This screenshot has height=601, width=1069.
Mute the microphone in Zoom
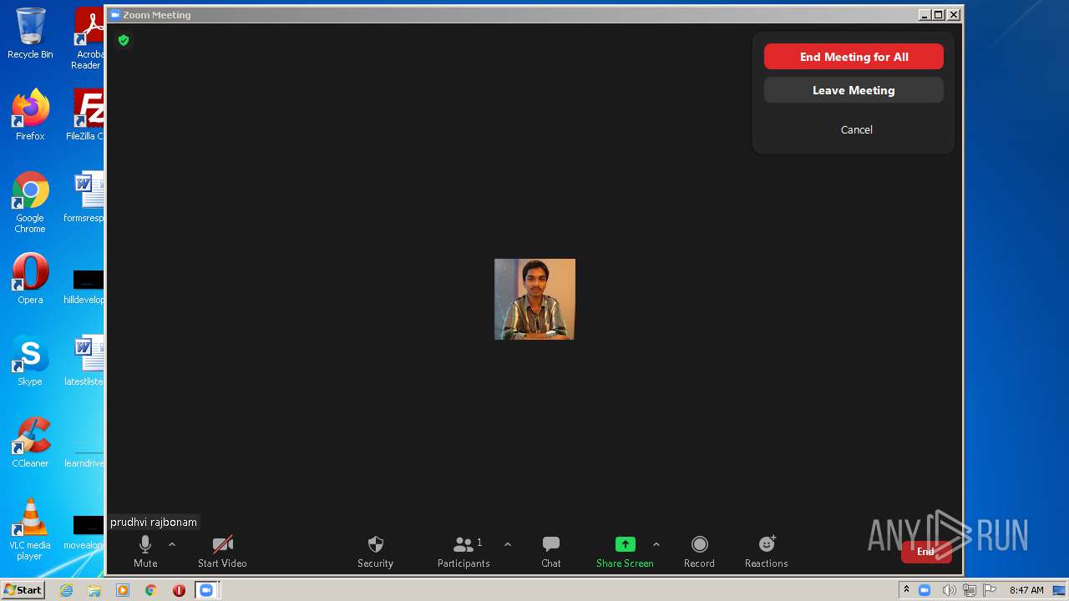pyautogui.click(x=145, y=552)
